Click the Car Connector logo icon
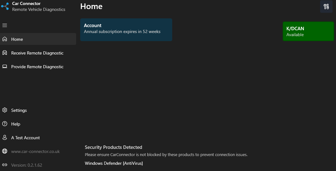336x171 pixels. 5,6
